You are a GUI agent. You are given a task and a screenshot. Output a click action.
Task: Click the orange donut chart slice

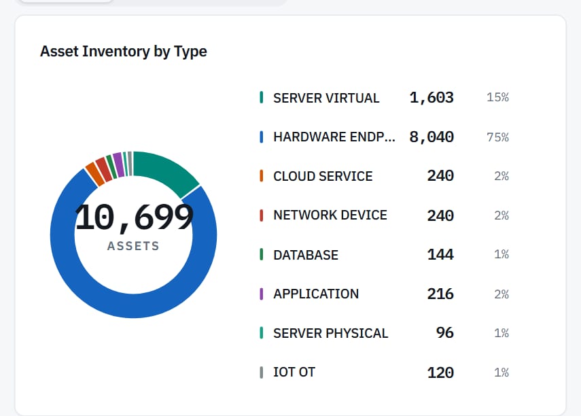[x=95, y=174]
